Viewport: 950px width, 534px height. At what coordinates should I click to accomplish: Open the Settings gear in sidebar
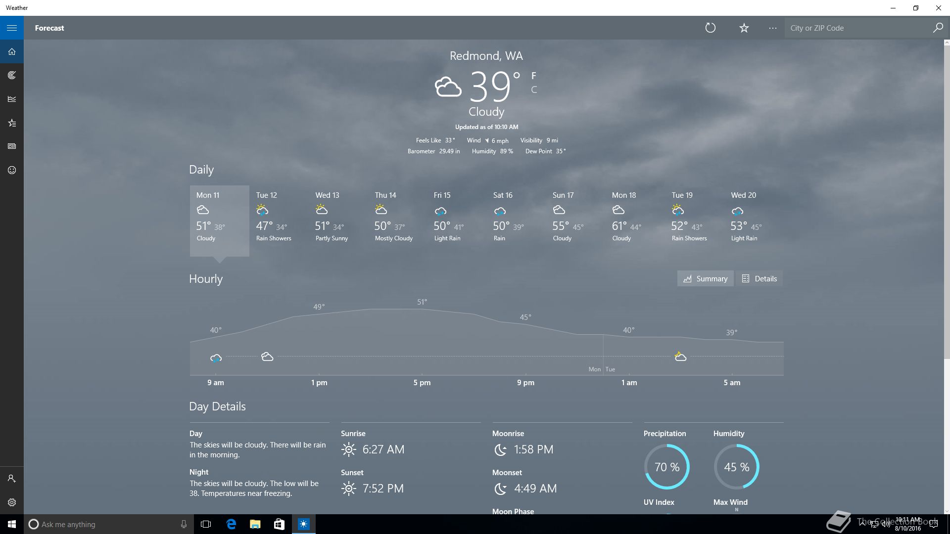(x=12, y=502)
